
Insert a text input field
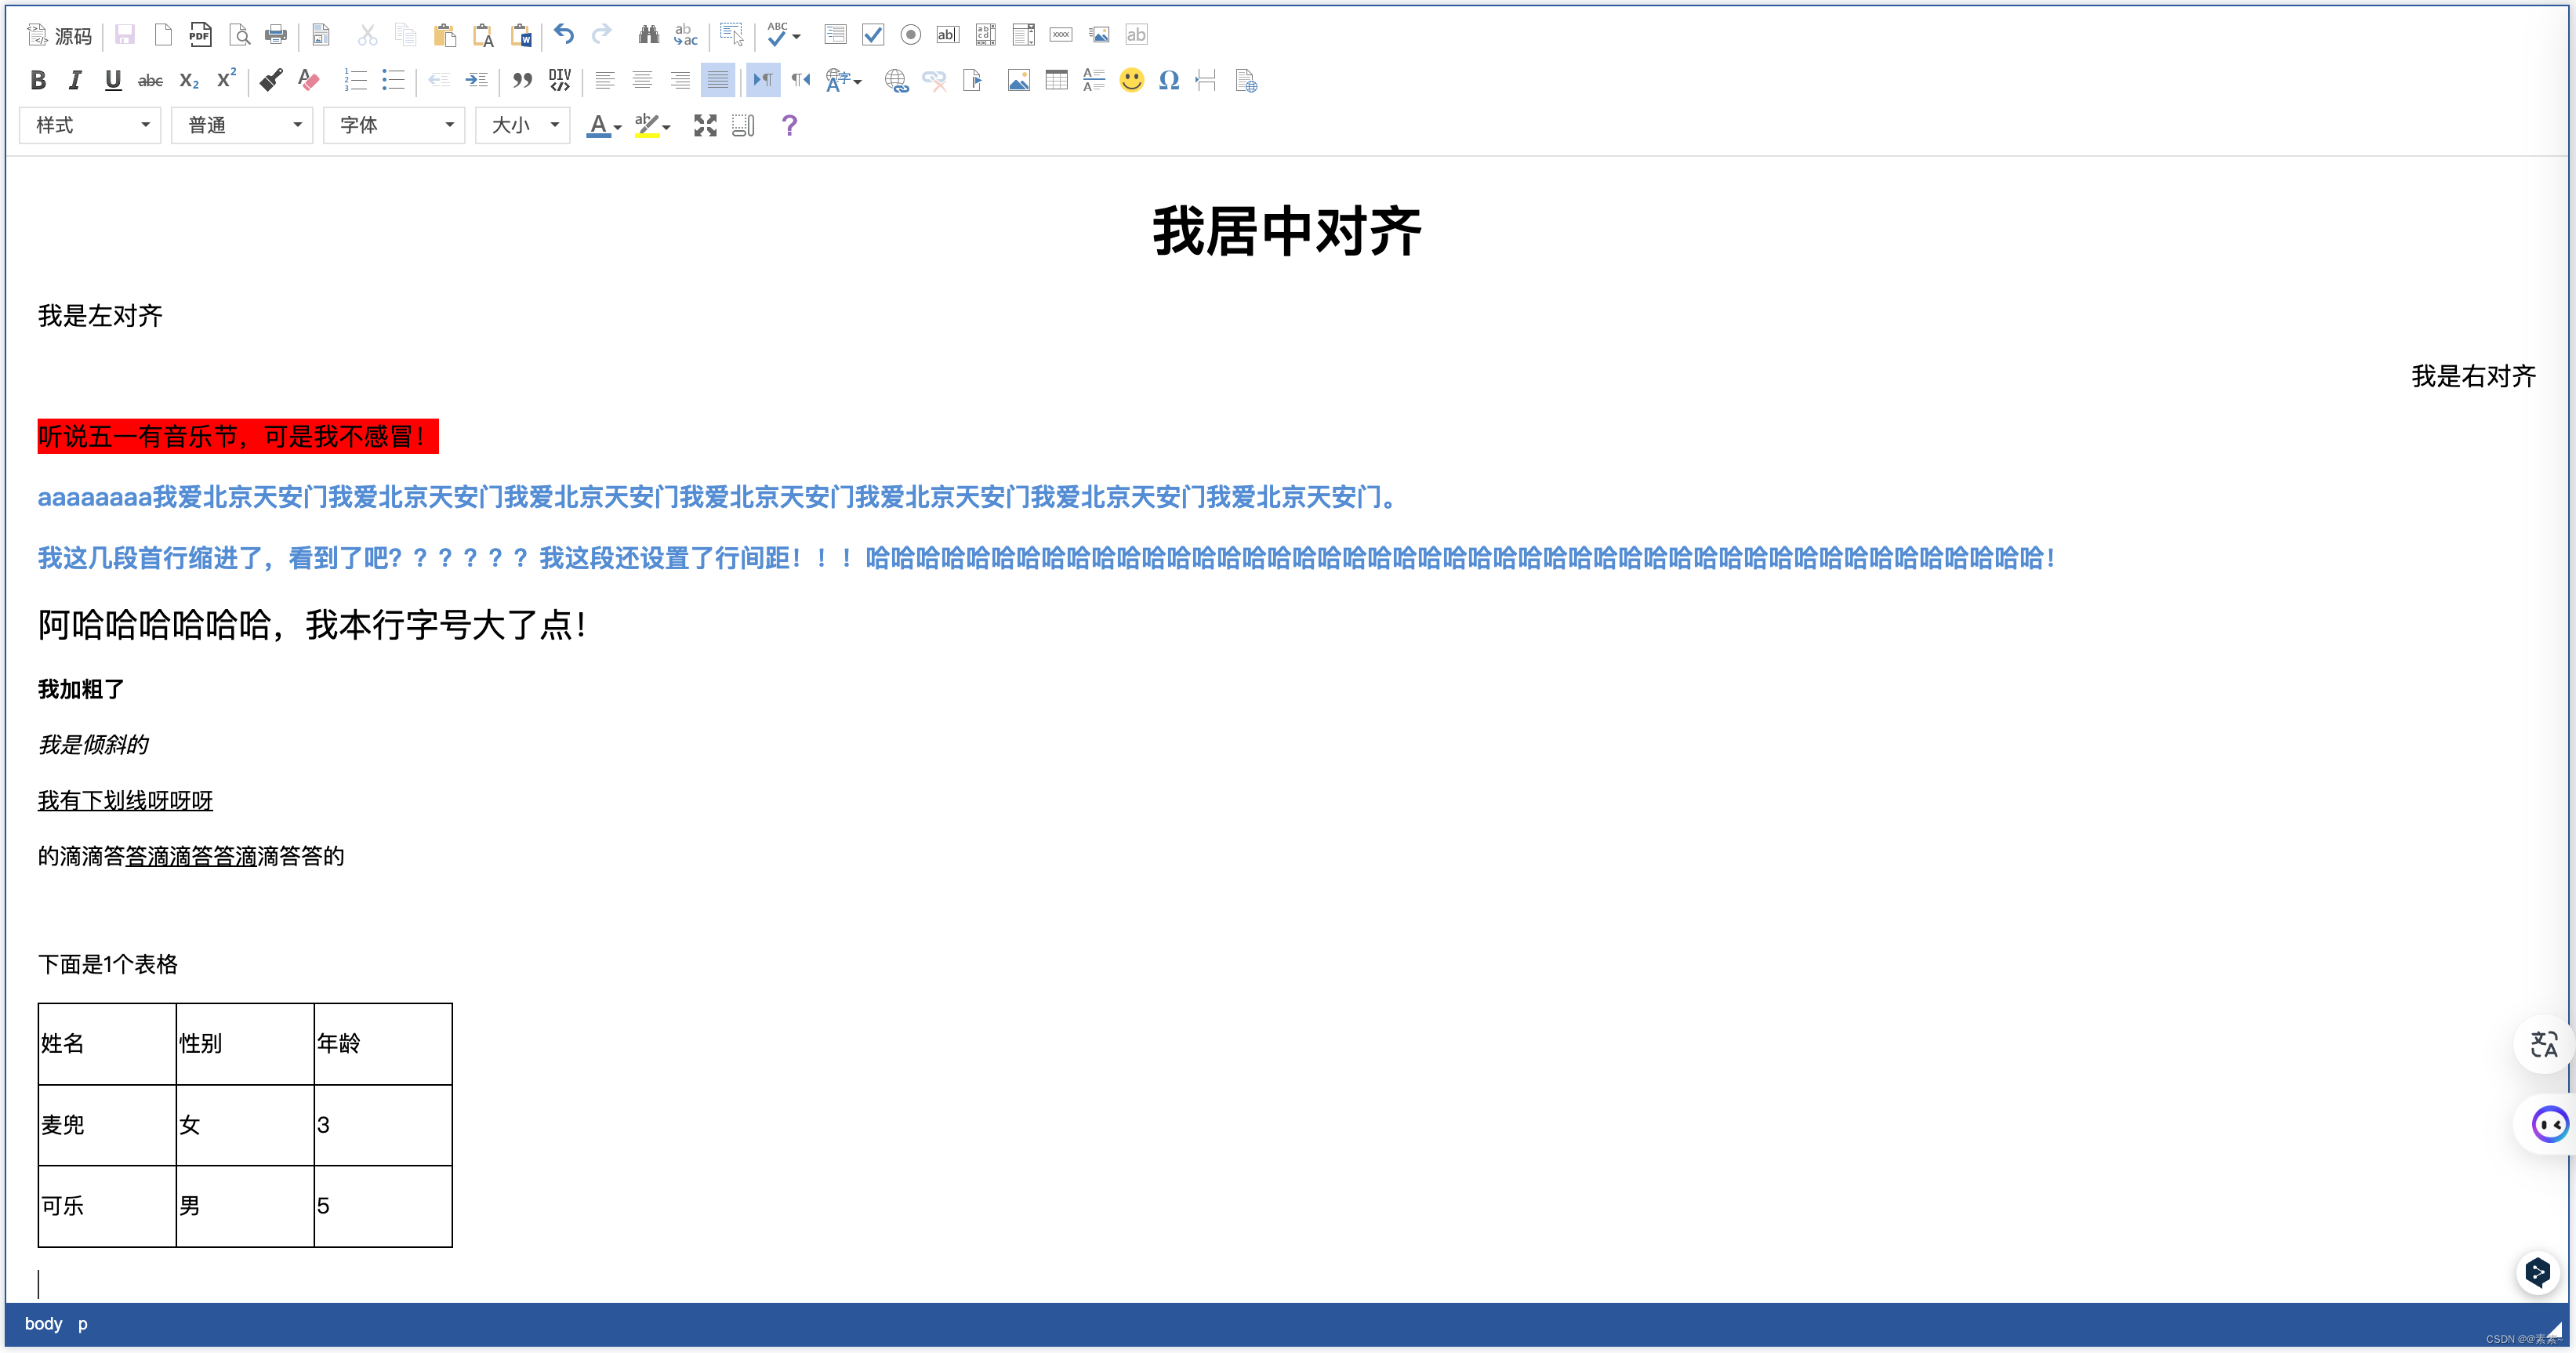[947, 35]
